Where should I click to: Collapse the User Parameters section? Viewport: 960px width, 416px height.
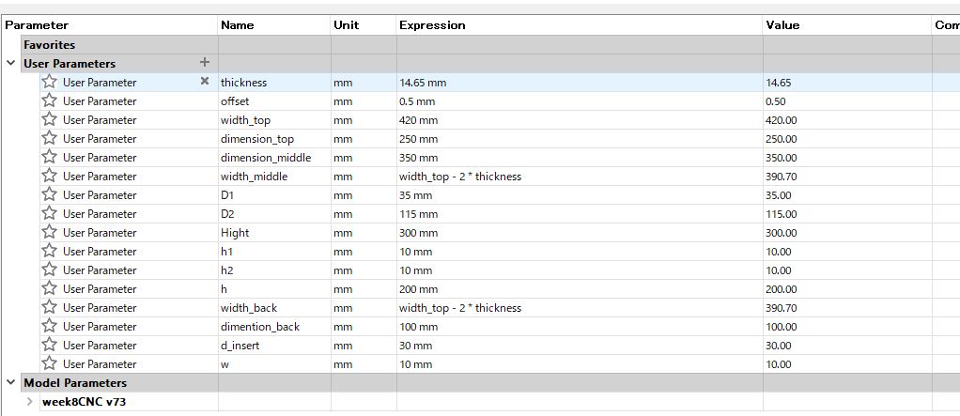pyautogui.click(x=11, y=63)
